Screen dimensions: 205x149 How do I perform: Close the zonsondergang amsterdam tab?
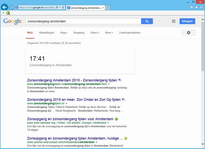103,8
